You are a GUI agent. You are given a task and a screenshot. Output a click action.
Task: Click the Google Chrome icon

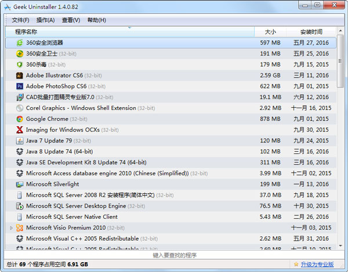pyautogui.click(x=20, y=119)
